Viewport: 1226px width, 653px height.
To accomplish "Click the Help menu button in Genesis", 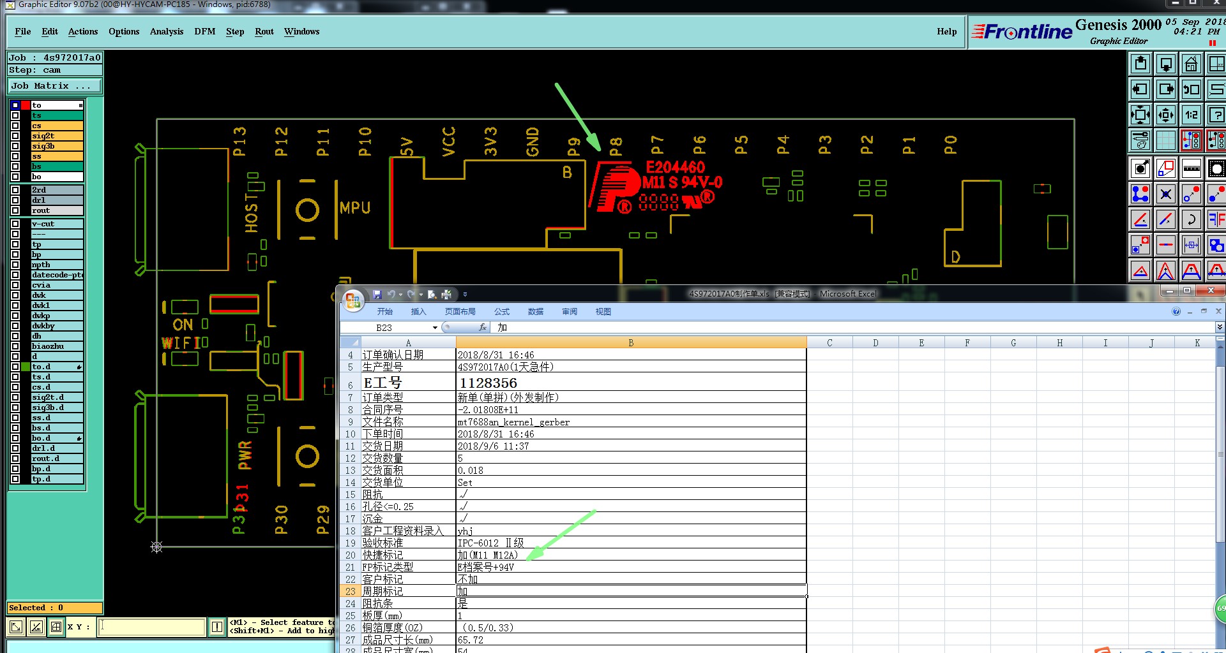I will tap(947, 31).
